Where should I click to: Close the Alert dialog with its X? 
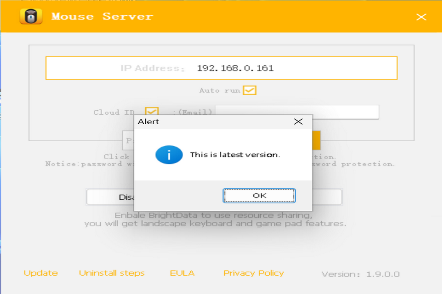coord(298,121)
